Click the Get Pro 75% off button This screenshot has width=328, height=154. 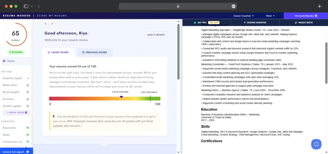coord(207,23)
